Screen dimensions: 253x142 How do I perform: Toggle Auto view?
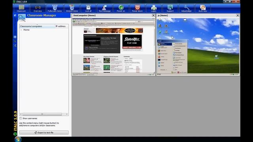(x=203, y=8)
